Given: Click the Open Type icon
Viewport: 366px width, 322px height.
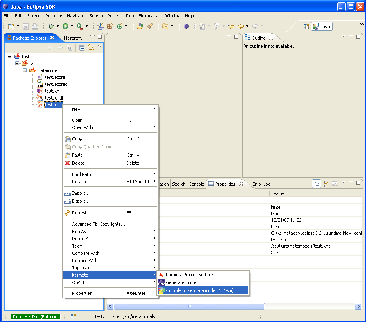Looking at the screenshot, I should (140, 26).
